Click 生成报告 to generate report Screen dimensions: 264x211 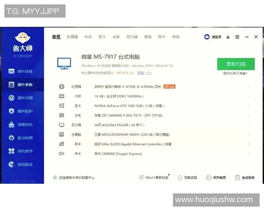(x=245, y=178)
